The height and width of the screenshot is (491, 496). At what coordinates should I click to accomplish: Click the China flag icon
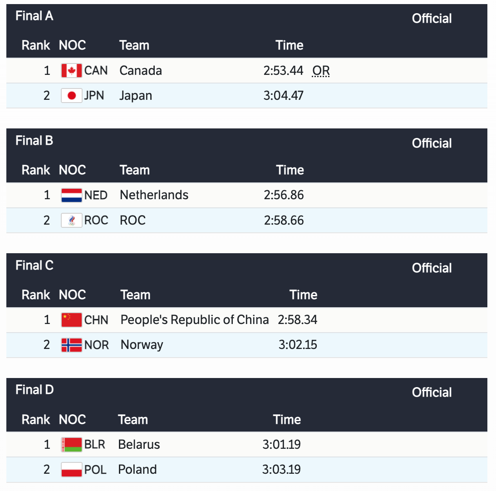(72, 320)
